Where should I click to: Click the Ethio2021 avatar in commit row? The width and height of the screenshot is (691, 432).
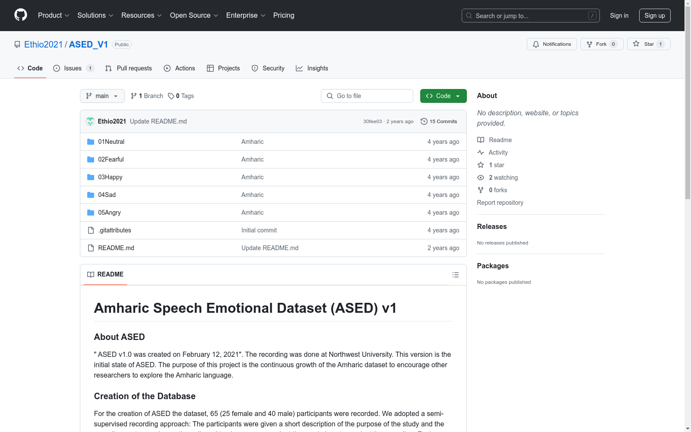90,121
